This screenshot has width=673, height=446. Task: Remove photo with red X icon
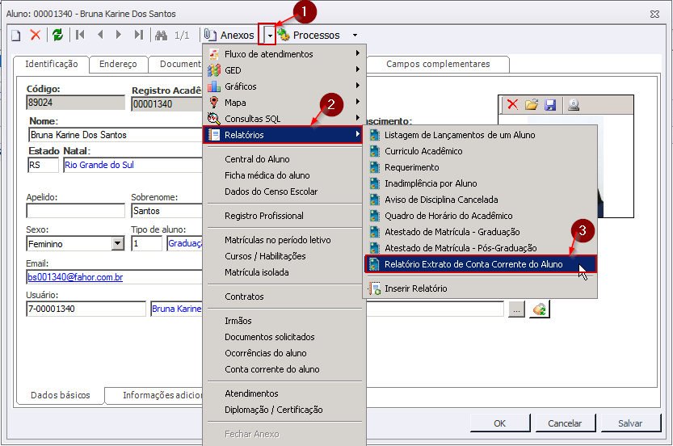point(511,105)
